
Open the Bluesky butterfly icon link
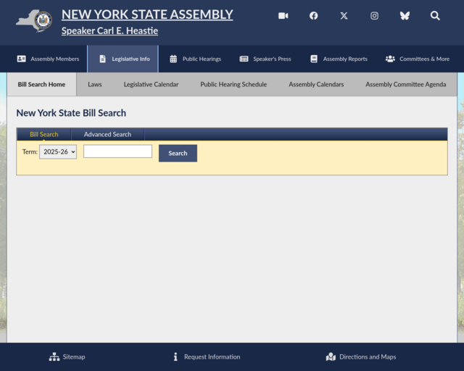tap(405, 16)
